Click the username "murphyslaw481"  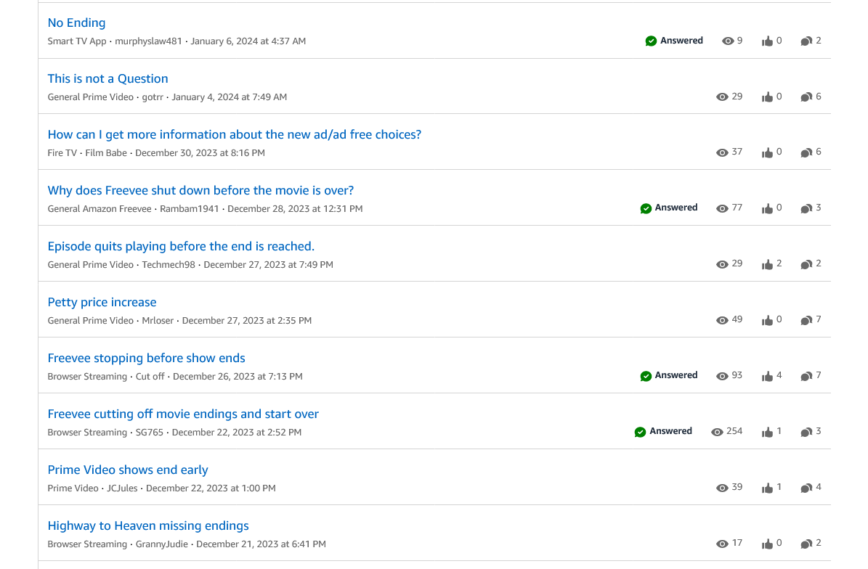(x=148, y=41)
